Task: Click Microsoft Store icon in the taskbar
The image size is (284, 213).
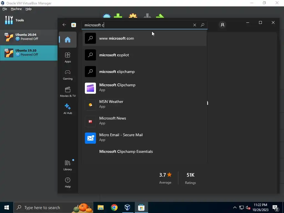Action: tap(141, 207)
